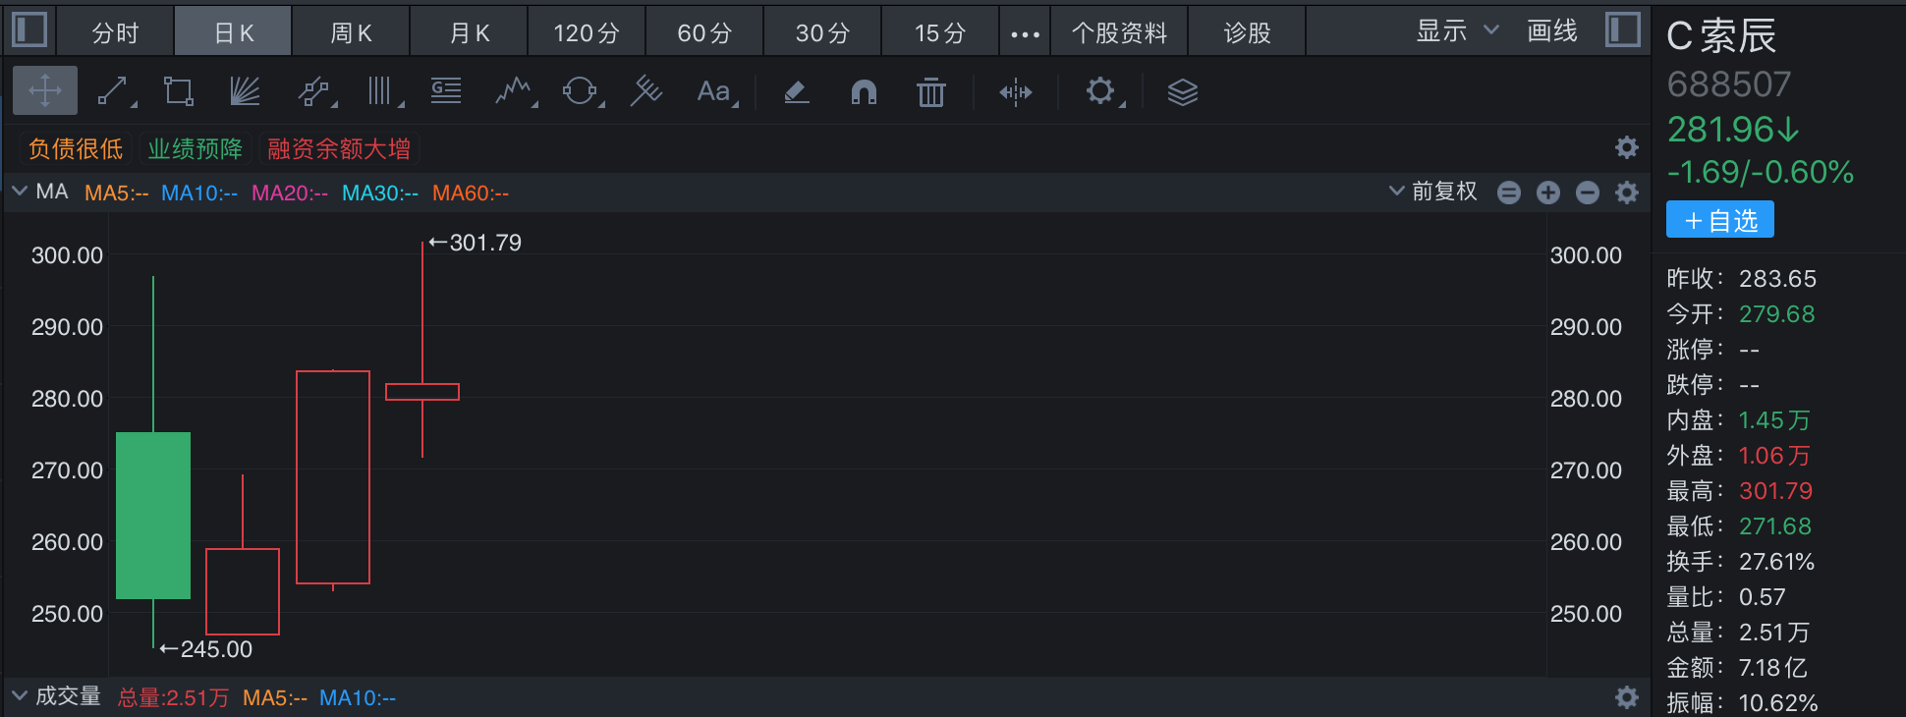Select the trend line drawing tool
The image size is (1906, 717).
click(114, 92)
